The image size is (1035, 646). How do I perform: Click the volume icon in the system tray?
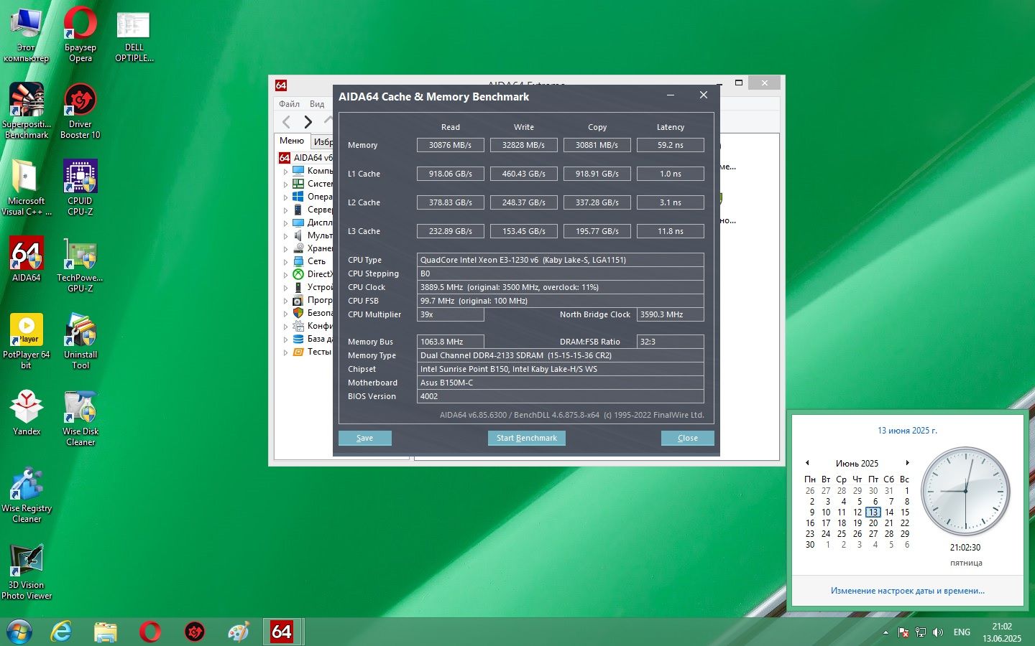[937, 632]
